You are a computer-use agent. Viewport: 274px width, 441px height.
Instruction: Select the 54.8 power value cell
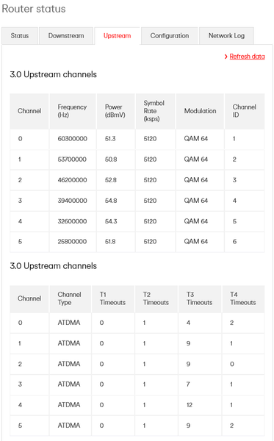click(x=116, y=201)
